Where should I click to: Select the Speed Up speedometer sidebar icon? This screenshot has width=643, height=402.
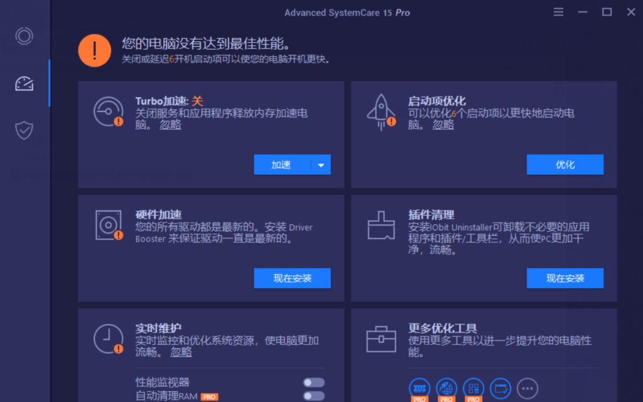click(24, 83)
